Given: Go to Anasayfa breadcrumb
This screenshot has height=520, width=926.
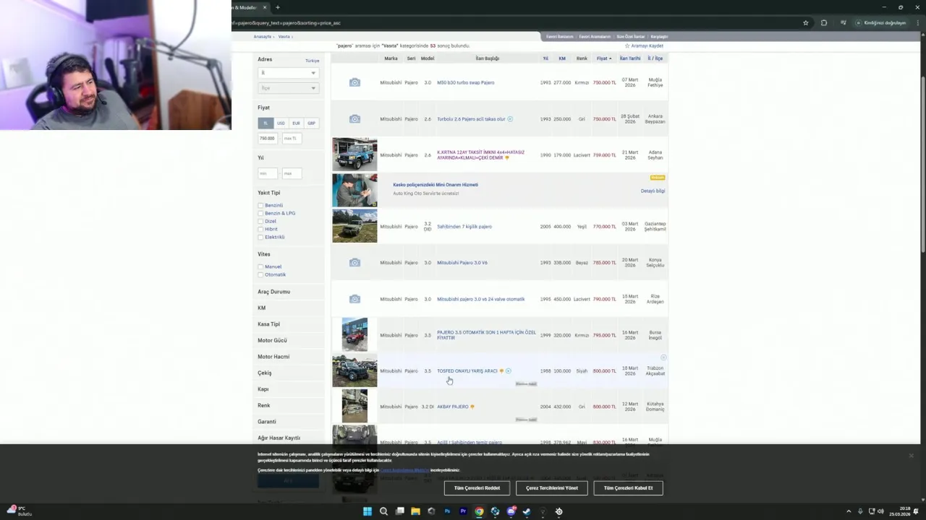Looking at the screenshot, I should point(263,37).
